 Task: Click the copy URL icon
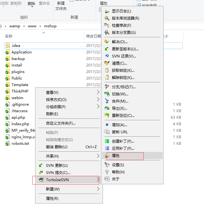[x=107, y=132]
